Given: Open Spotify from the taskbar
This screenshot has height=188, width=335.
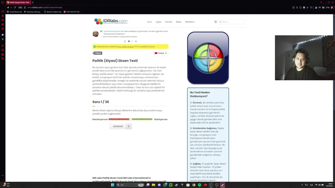Looking at the screenshot, I should coord(199,185).
